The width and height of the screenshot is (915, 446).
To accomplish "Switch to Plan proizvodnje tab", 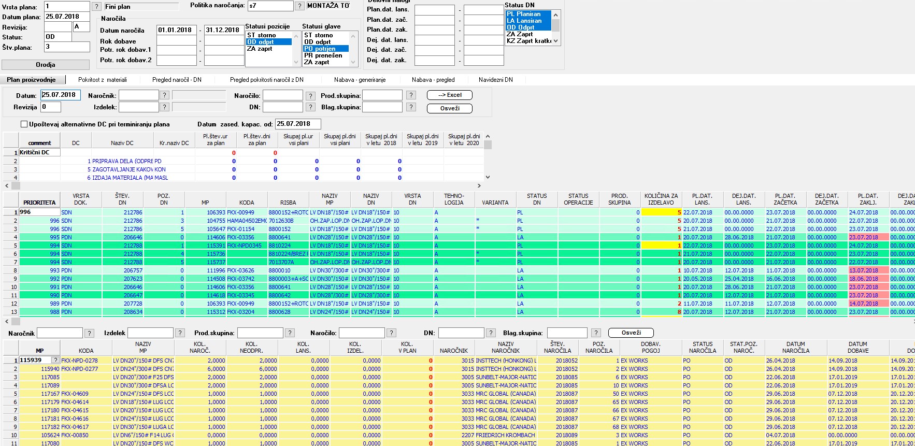I will click(31, 80).
